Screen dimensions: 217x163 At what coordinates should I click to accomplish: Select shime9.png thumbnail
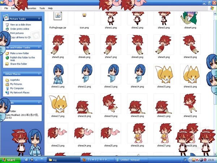(164, 45)
